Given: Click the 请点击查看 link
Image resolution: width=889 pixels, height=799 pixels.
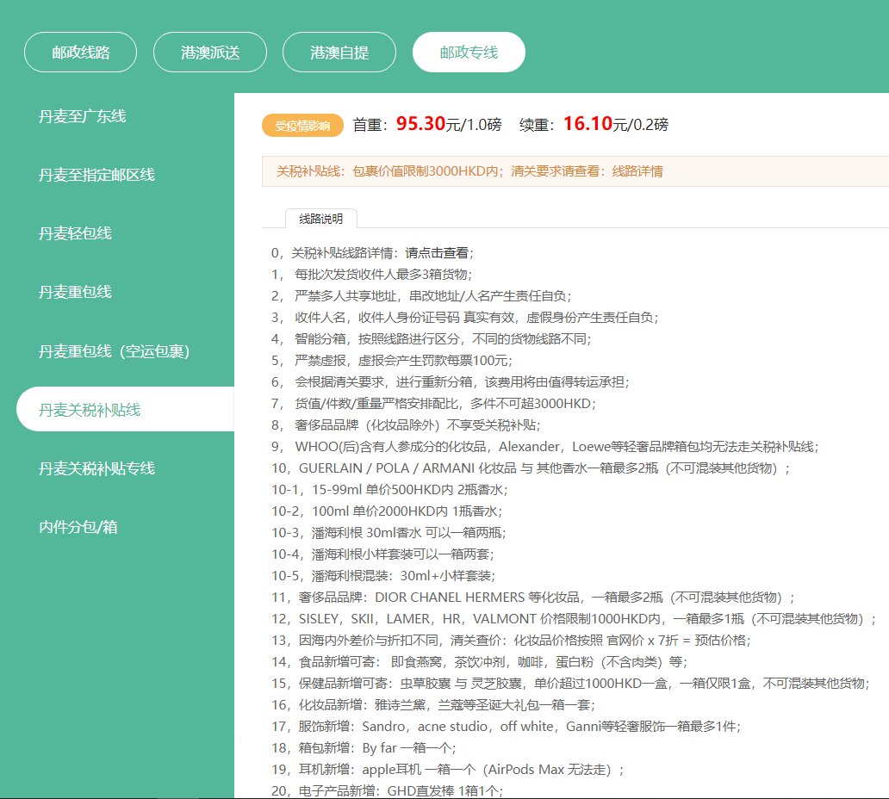Looking at the screenshot, I should pos(437,253).
